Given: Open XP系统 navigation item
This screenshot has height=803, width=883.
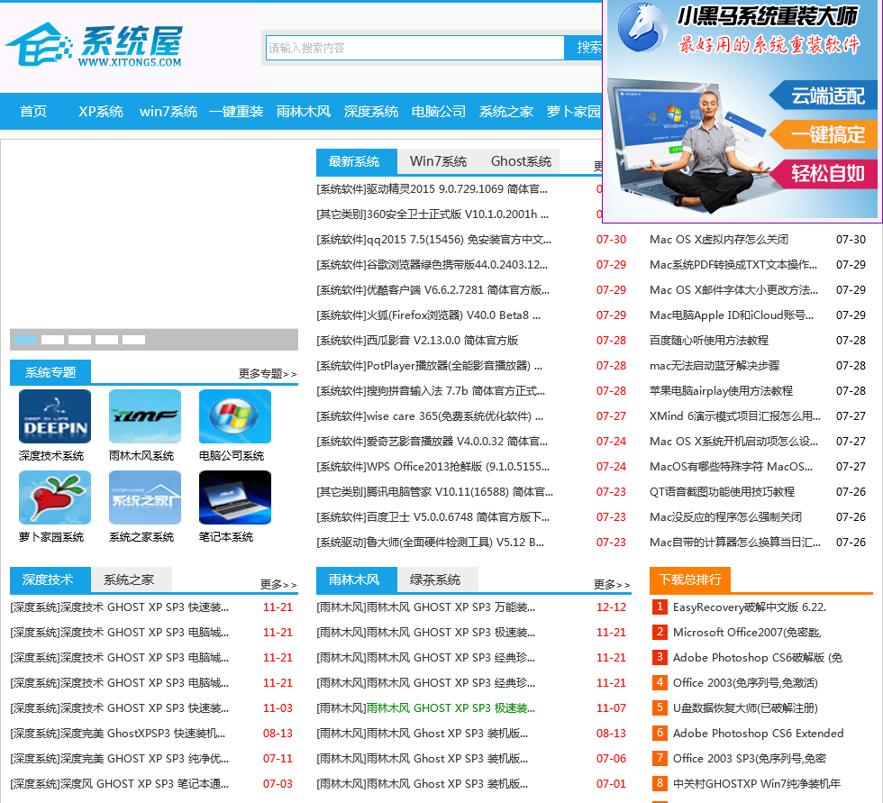Looking at the screenshot, I should click(x=101, y=112).
